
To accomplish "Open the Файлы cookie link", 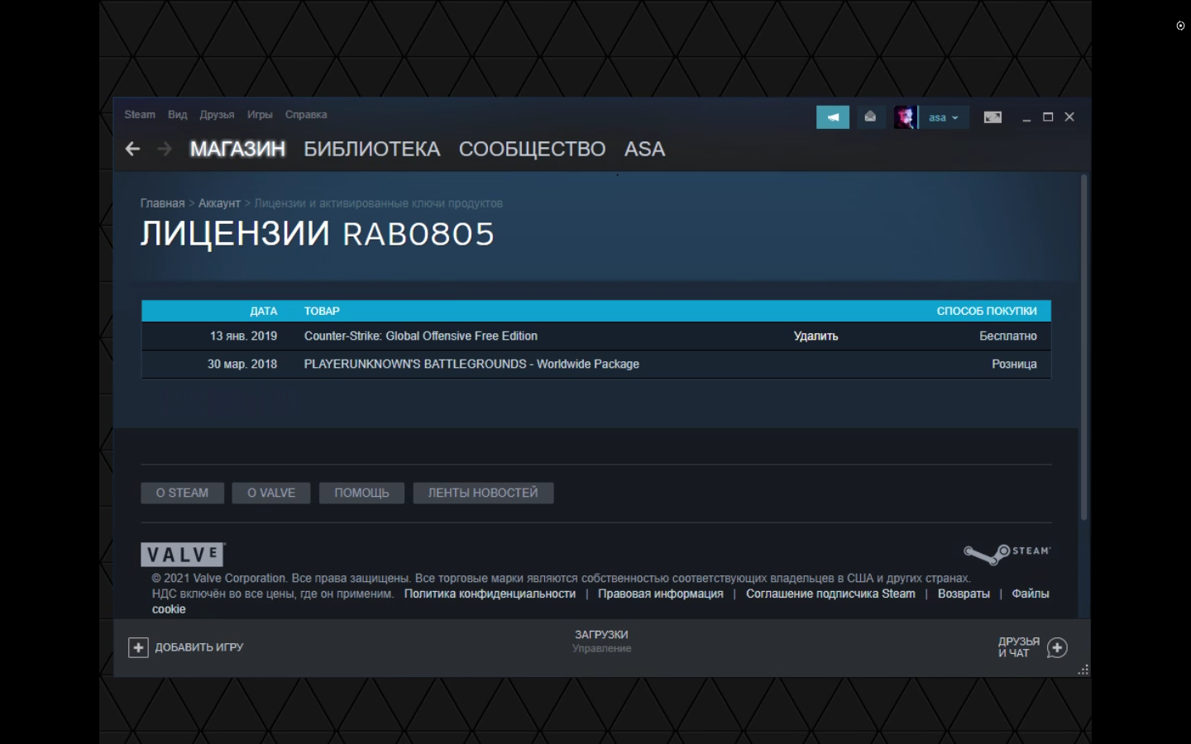I will (x=1031, y=594).
